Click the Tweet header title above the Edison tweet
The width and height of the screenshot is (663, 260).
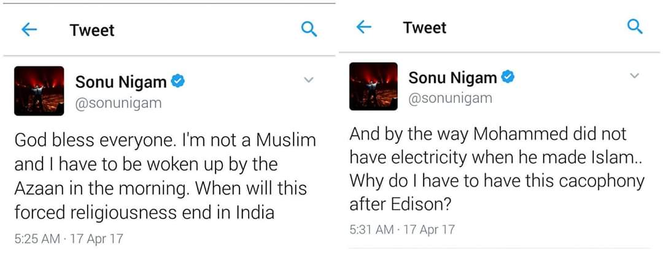coord(425,28)
